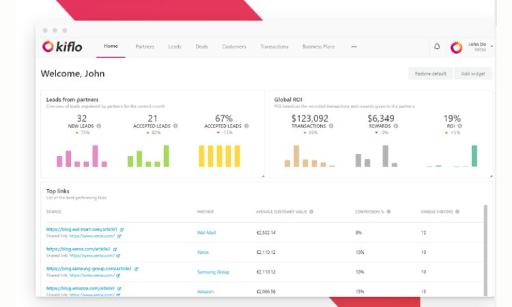Viewport: 512px width, 307px height.
Task: Go to the Transactions tab
Action: coord(274,47)
